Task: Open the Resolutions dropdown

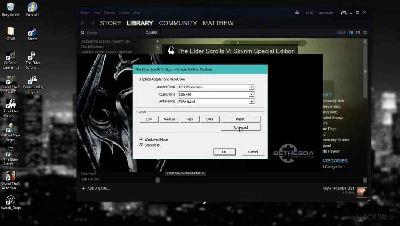Action: 251,94
